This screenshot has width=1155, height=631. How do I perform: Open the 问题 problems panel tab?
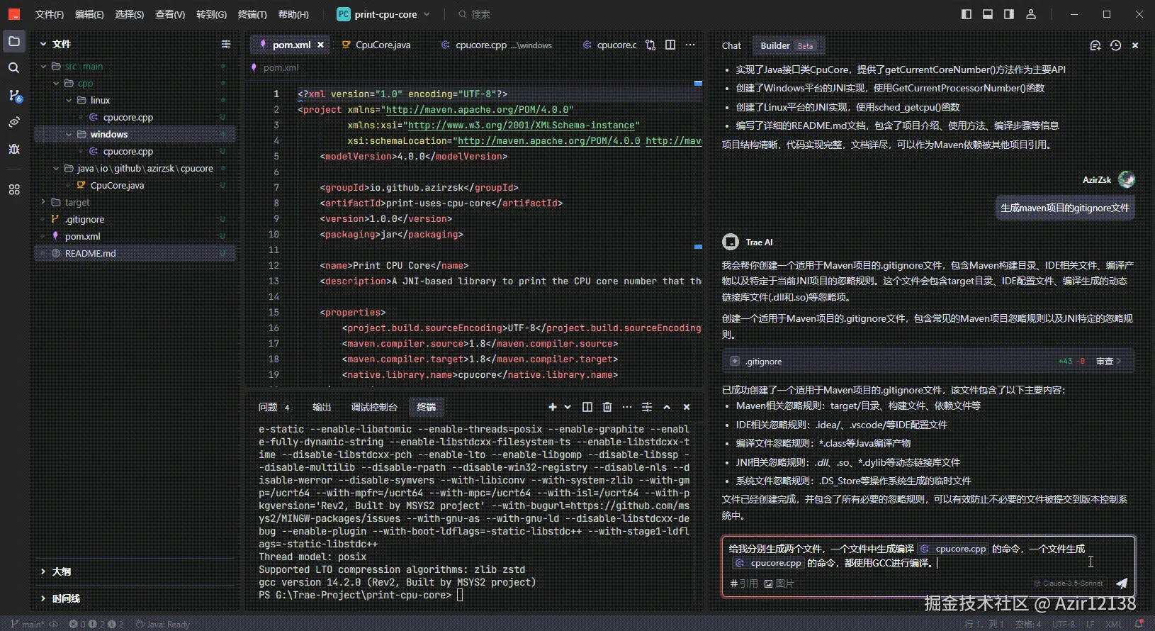point(274,407)
